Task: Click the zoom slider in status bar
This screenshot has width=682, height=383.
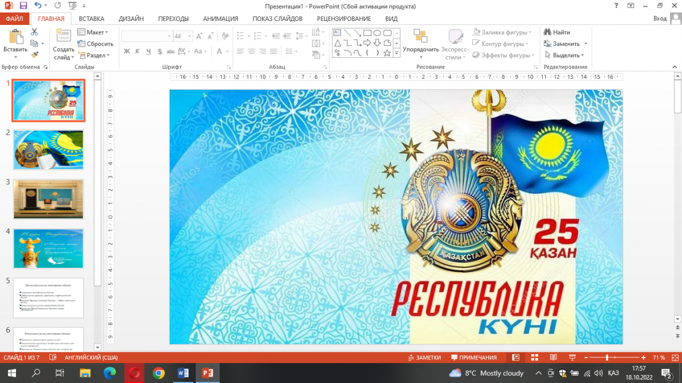Action: point(607,357)
